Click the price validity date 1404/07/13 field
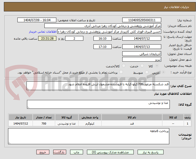196x159 pixels. point(142,47)
